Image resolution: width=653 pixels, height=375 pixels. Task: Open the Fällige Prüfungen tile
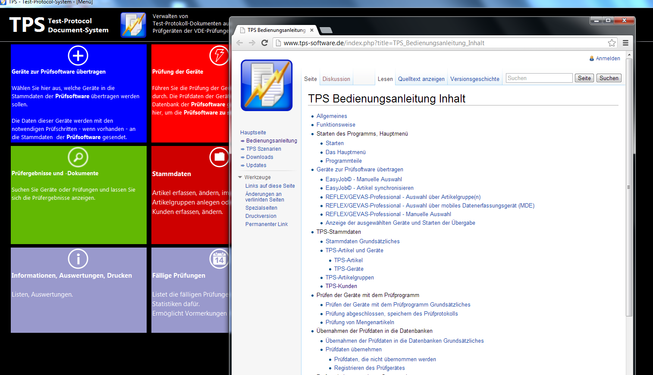[x=190, y=290]
